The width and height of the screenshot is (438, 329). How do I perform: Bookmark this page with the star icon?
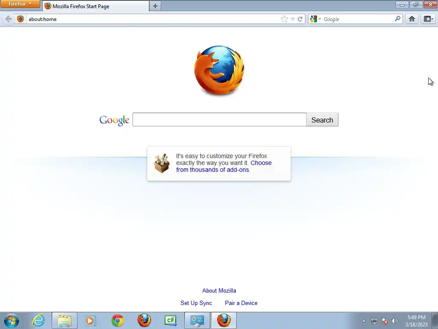[284, 19]
